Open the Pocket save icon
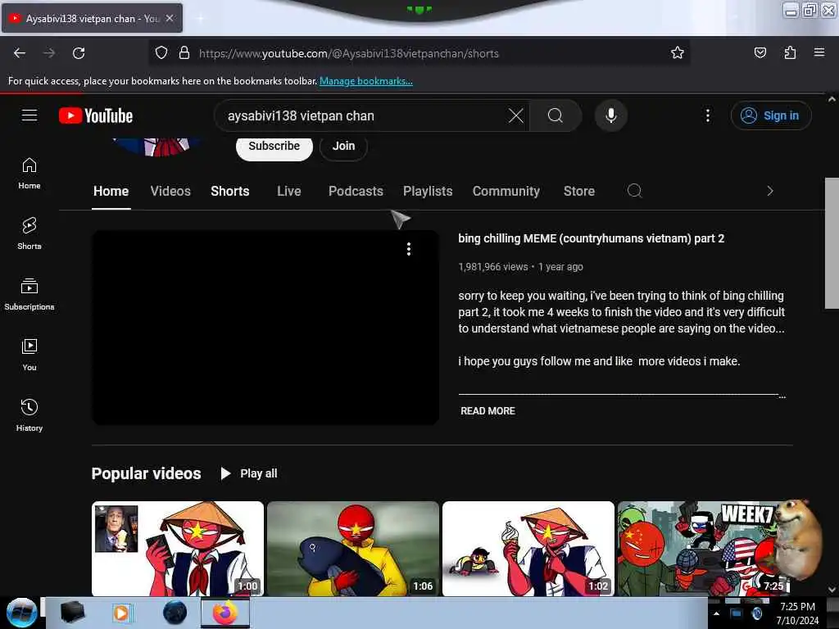The height and width of the screenshot is (629, 839). click(760, 52)
